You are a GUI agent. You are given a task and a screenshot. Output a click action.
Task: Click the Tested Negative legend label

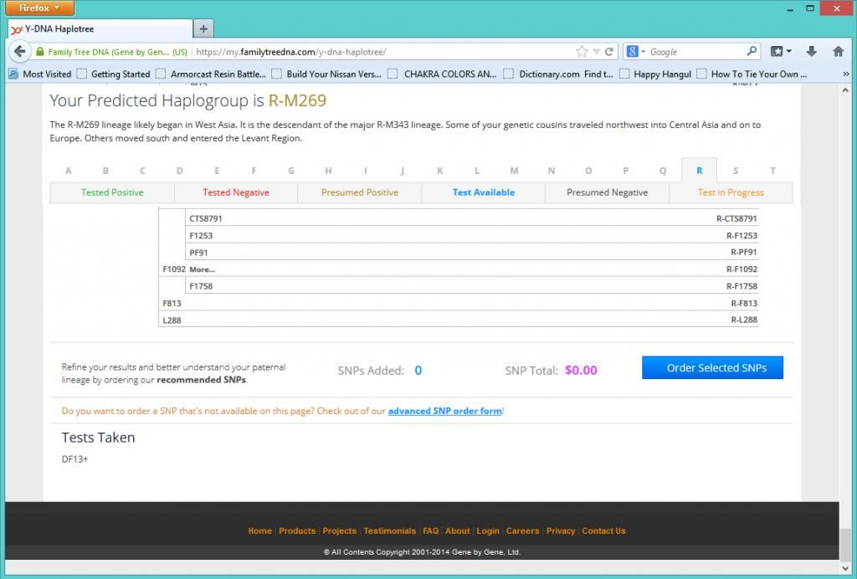pyautogui.click(x=235, y=192)
